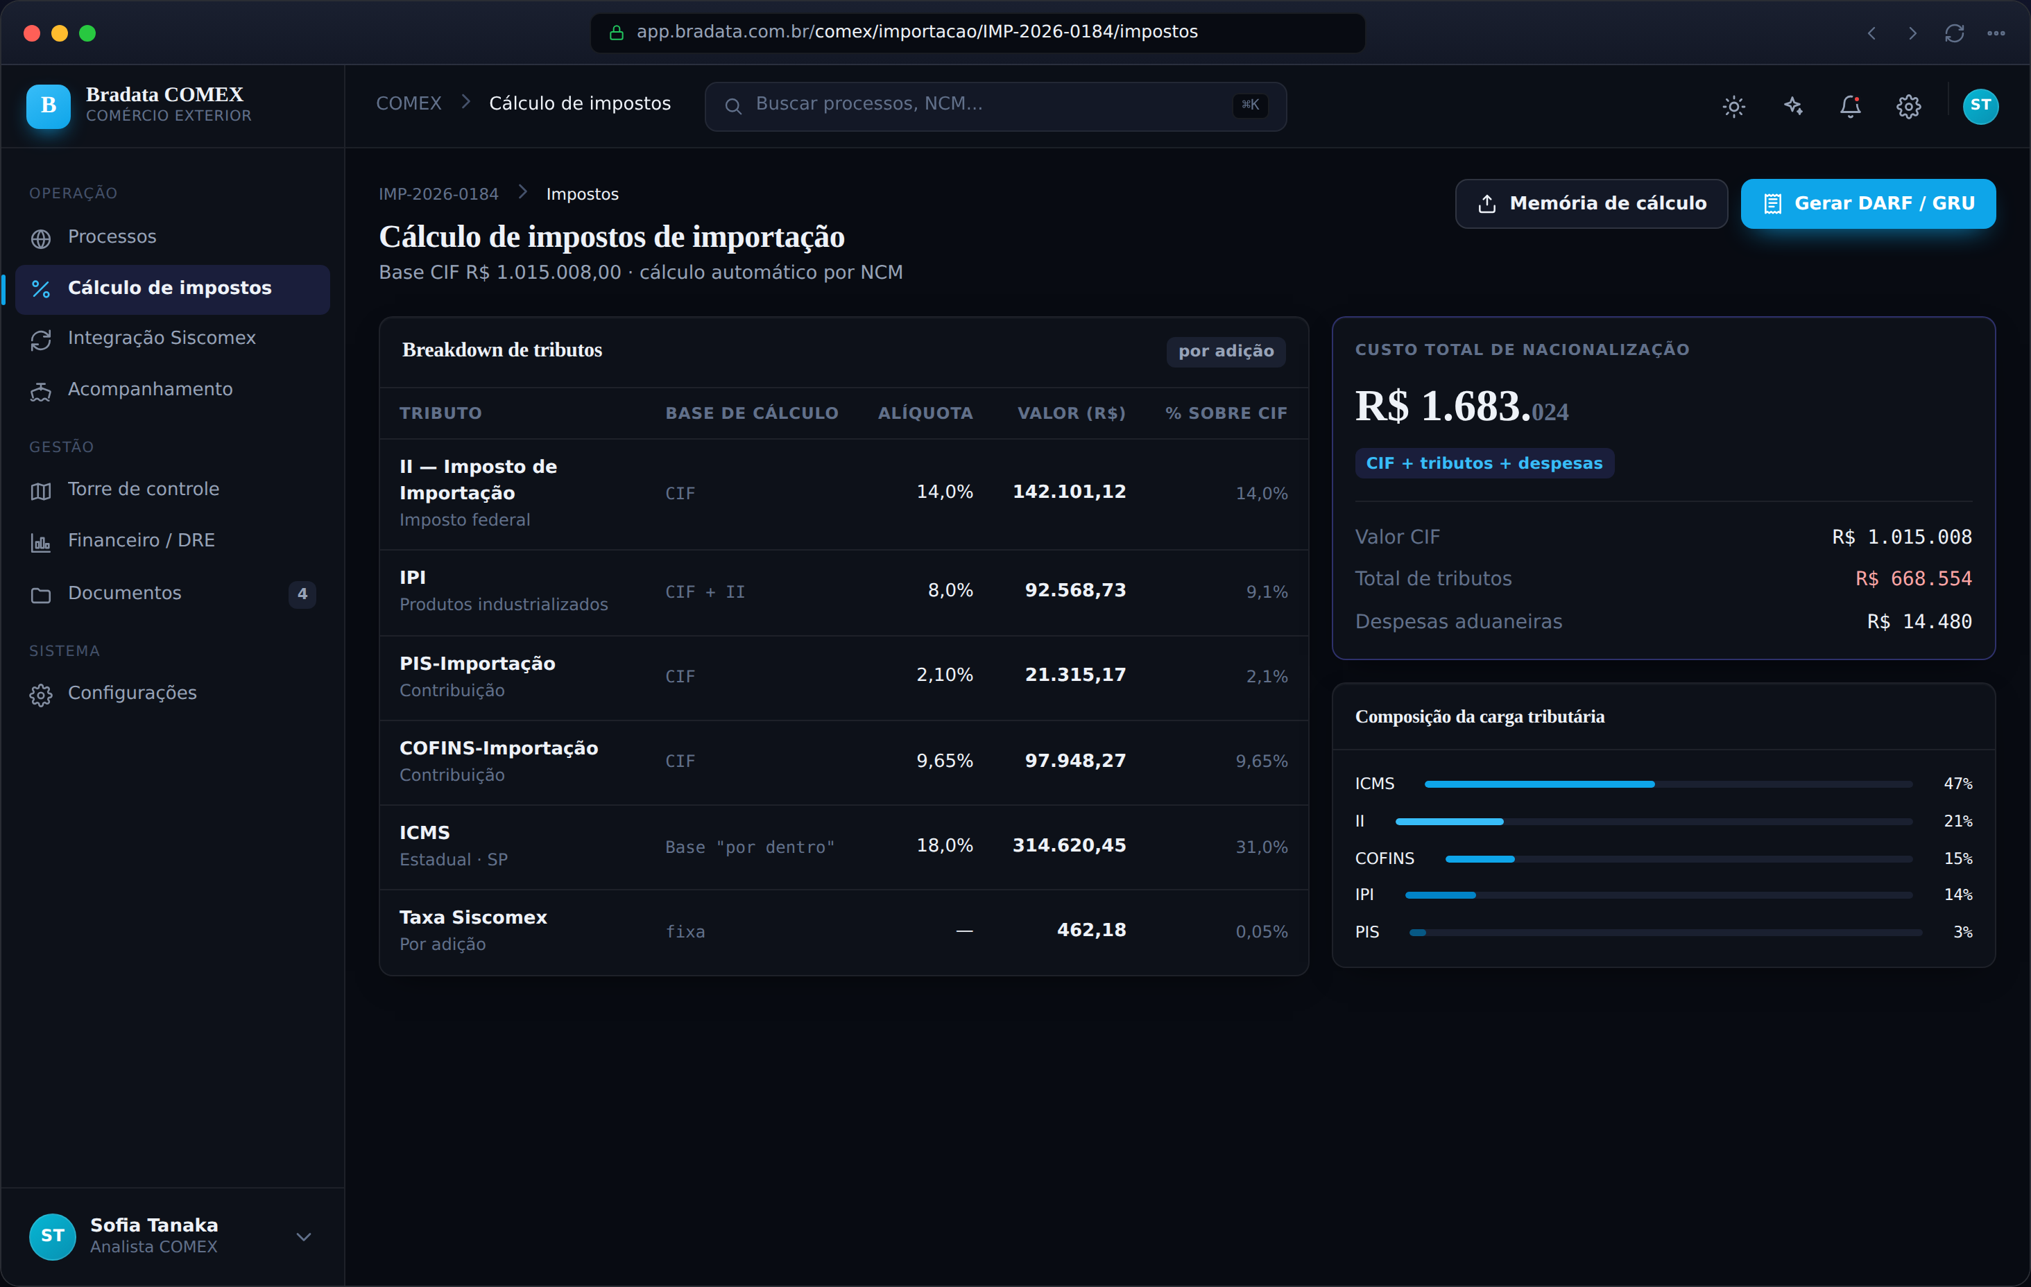Screen dimensions: 2031x1287
Task: Click the browser back arrow
Action: tap(1871, 34)
